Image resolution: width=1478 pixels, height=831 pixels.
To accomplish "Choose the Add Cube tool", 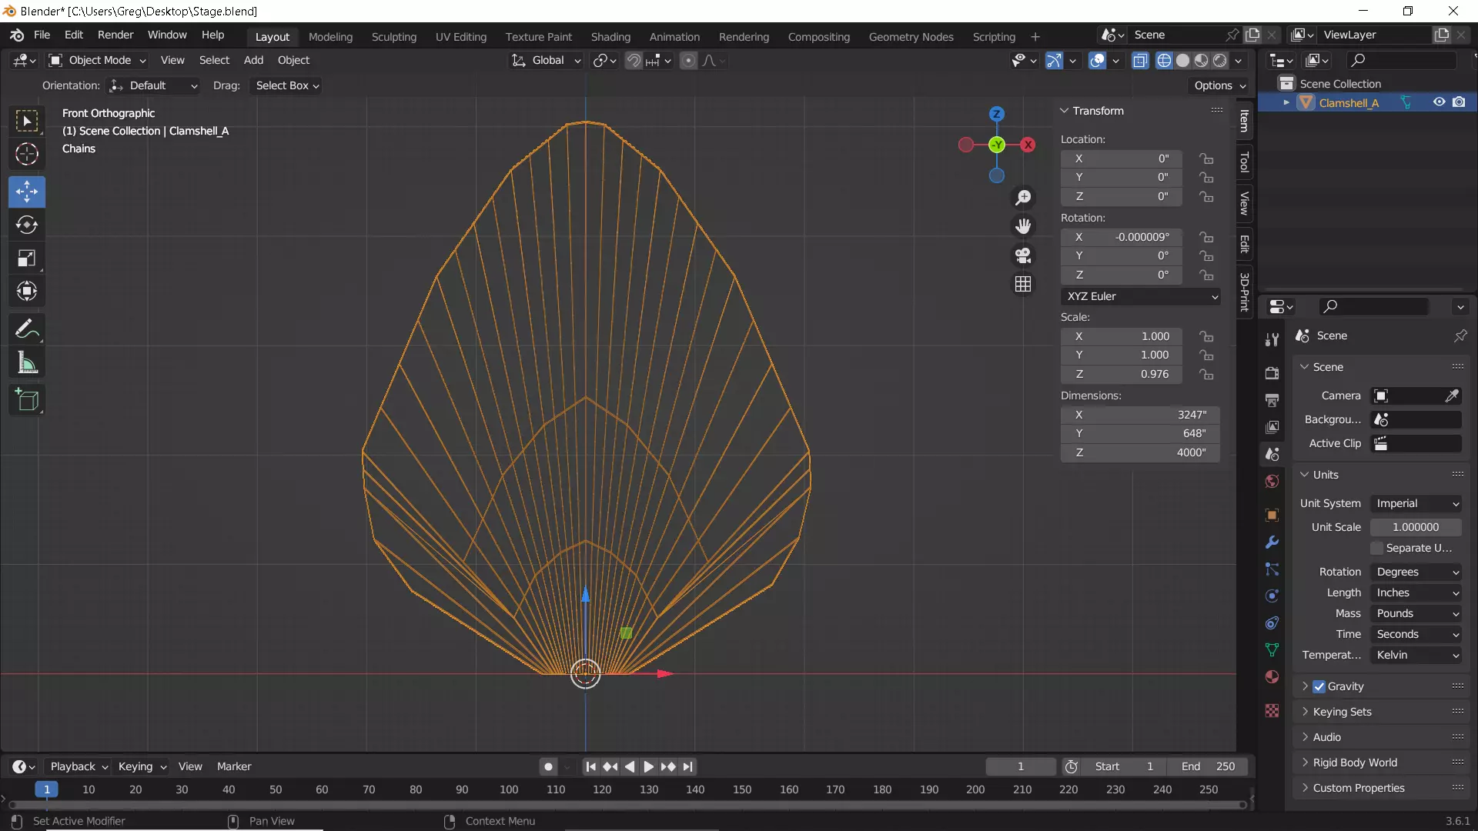I will [27, 399].
